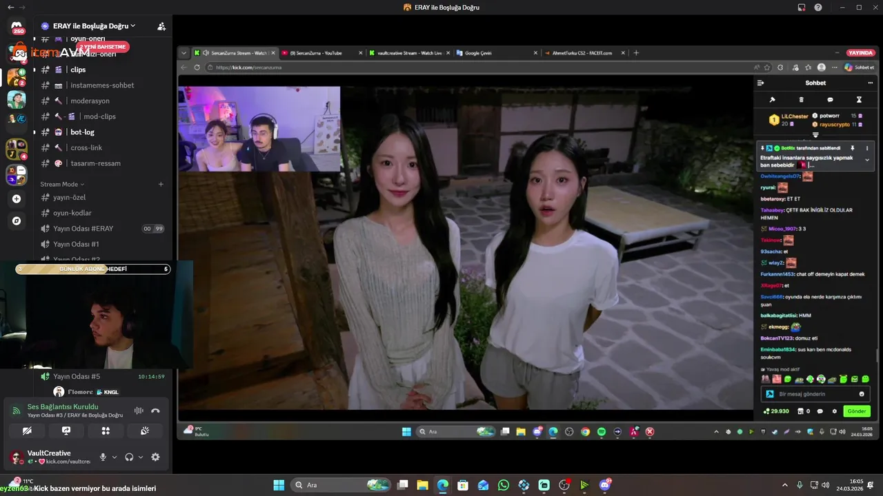Screen dimensions: 883x496
Task: Expand the ERAY ile Boşluğa Doğru server menu
Action: click(x=94, y=26)
